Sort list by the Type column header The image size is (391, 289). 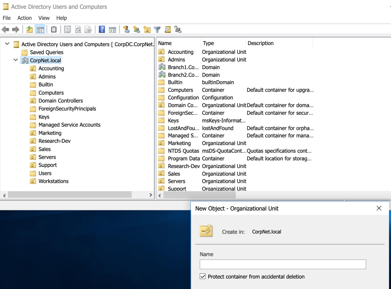tap(208, 43)
